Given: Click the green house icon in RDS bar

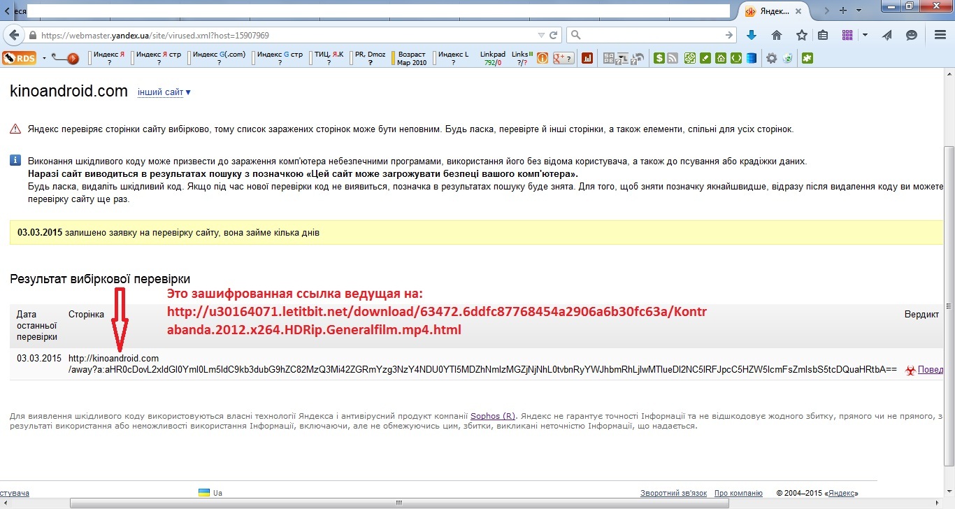Looking at the screenshot, I should 720,59.
